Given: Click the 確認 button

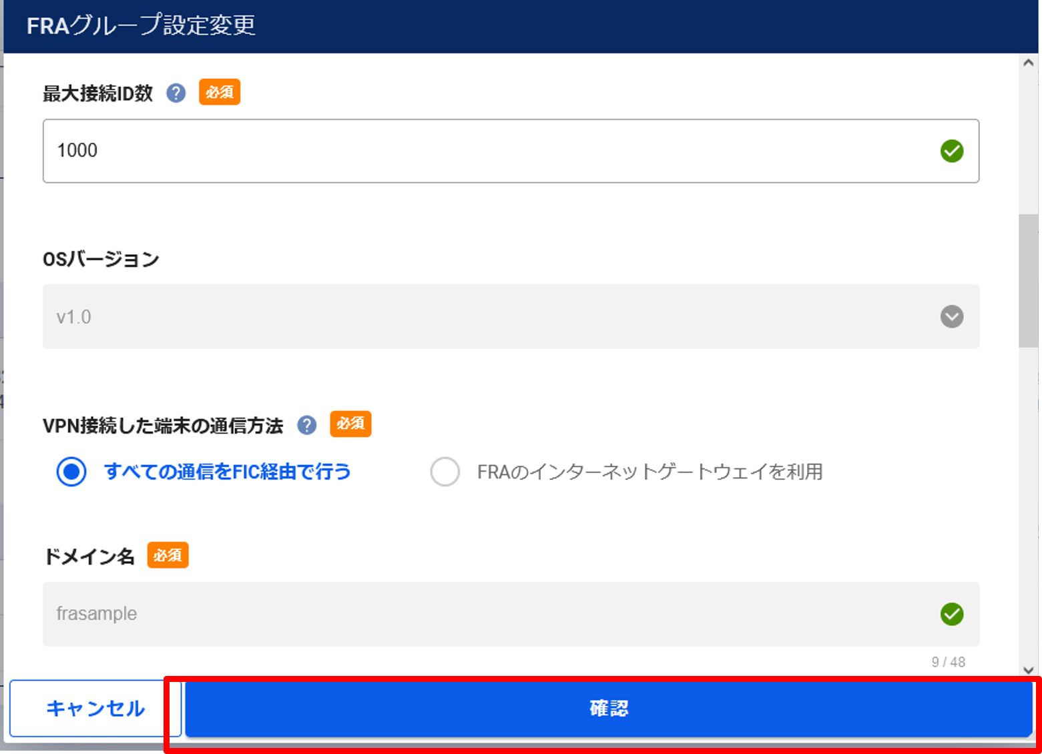Looking at the screenshot, I should coord(608,708).
